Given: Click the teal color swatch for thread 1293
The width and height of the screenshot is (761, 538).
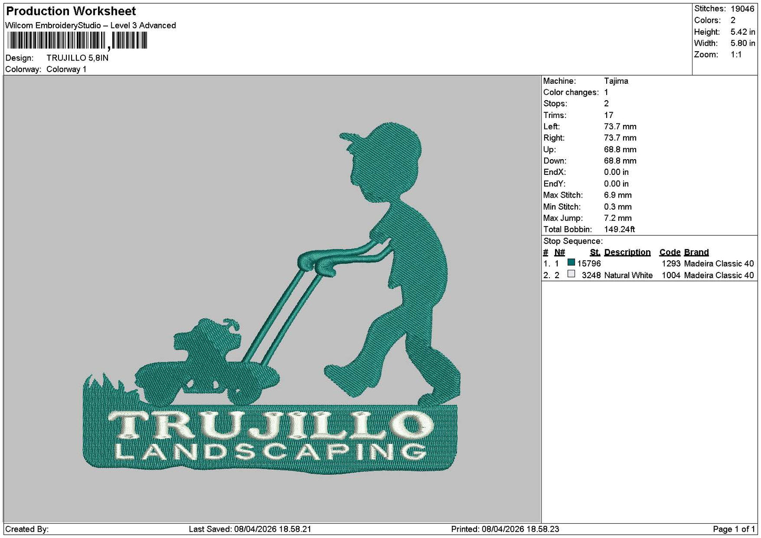Looking at the screenshot, I should 571,262.
